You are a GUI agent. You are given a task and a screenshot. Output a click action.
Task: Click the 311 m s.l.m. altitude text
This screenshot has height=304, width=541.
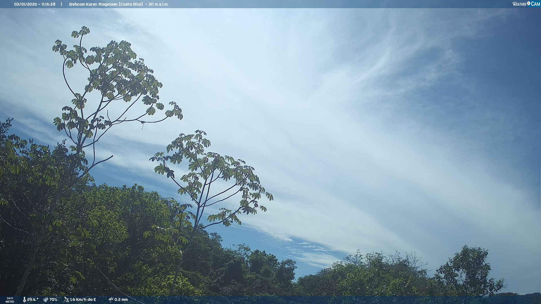158,4
